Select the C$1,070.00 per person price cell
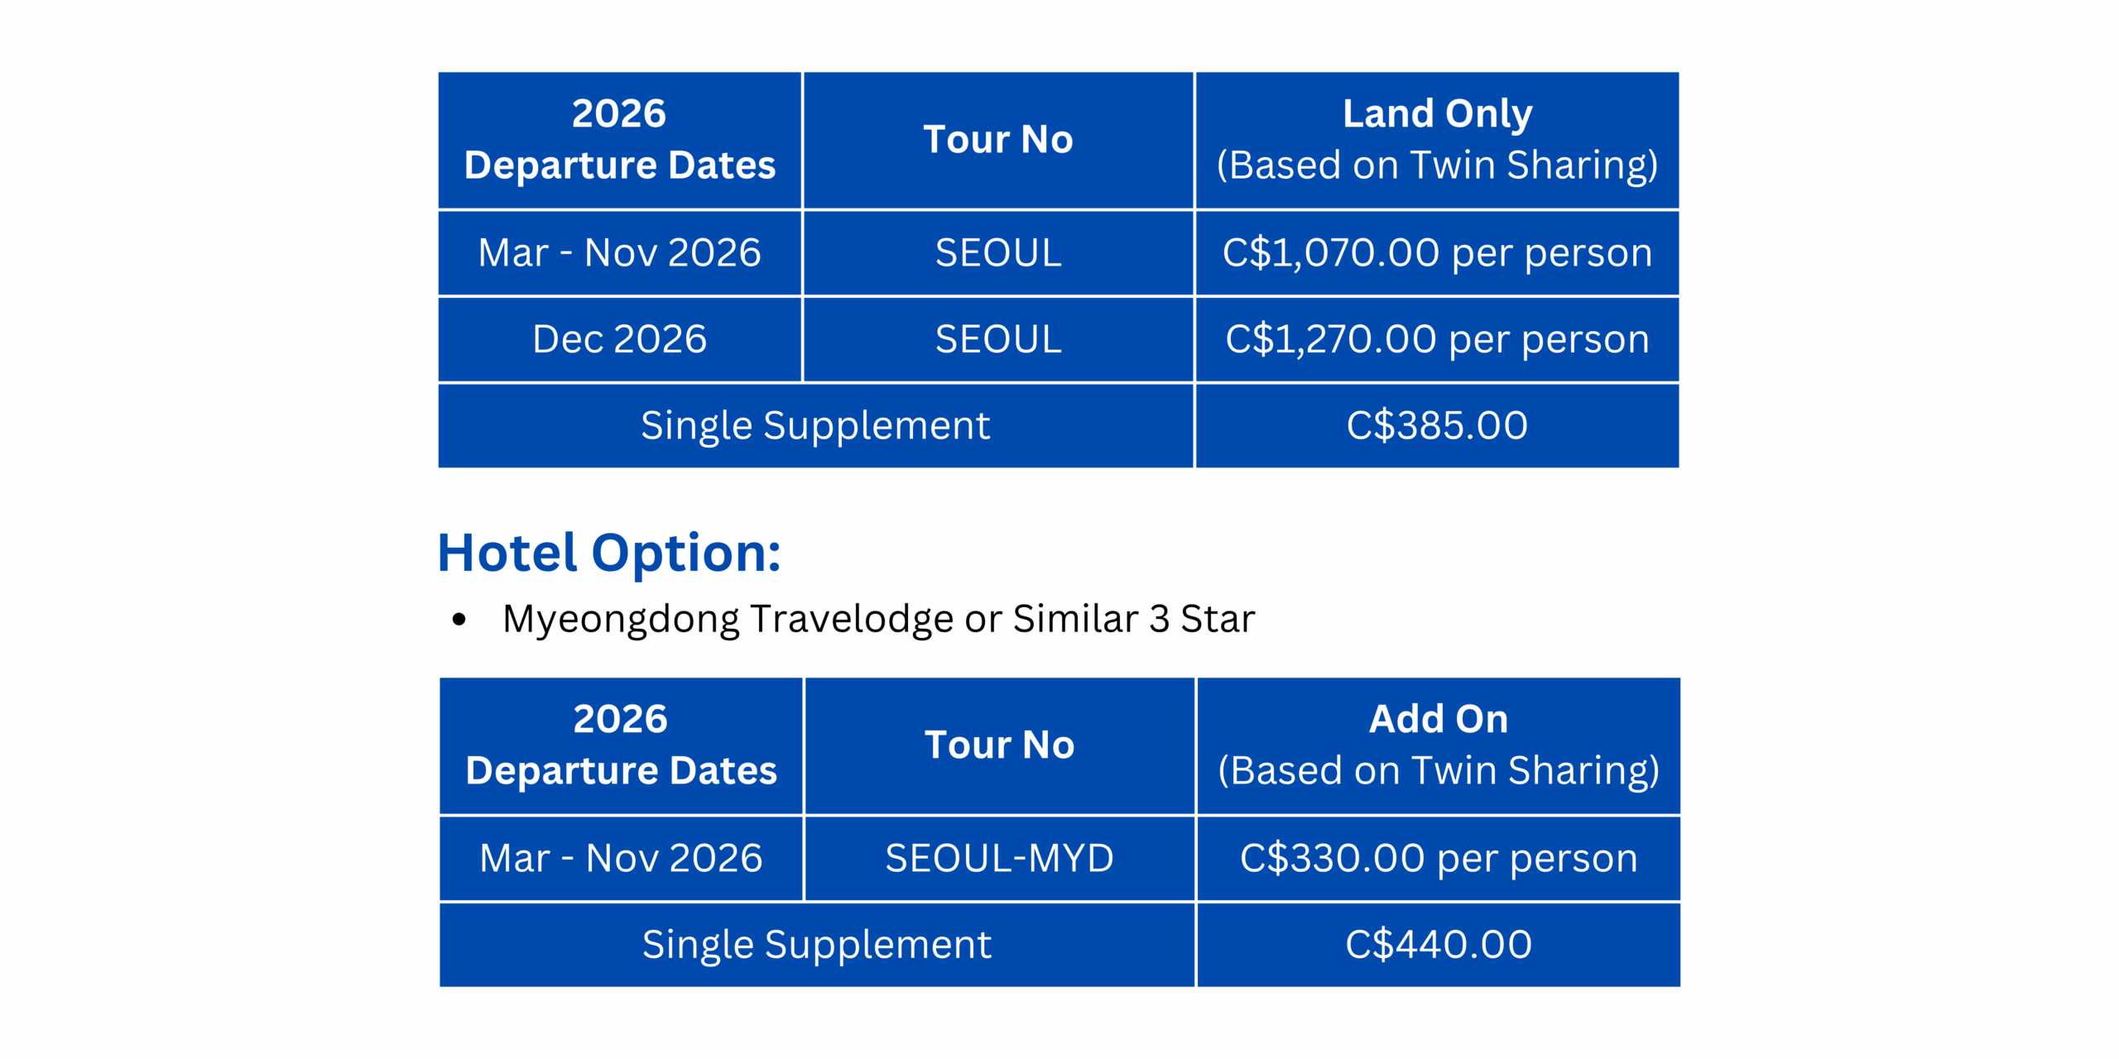 (x=1437, y=252)
